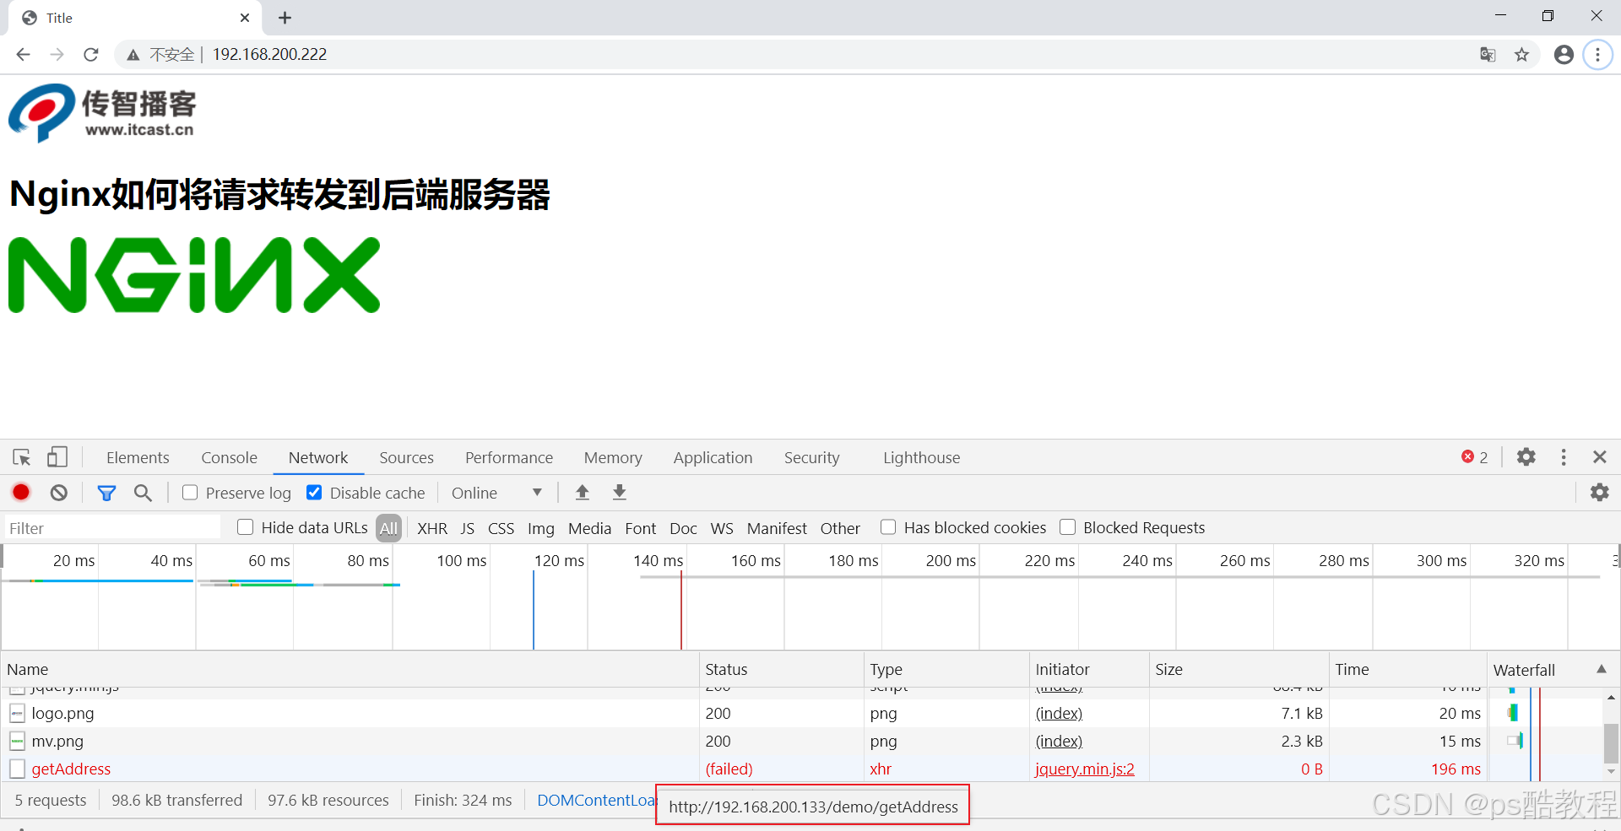Export HAR file with download arrow
The height and width of the screenshot is (831, 1621).
(619, 493)
